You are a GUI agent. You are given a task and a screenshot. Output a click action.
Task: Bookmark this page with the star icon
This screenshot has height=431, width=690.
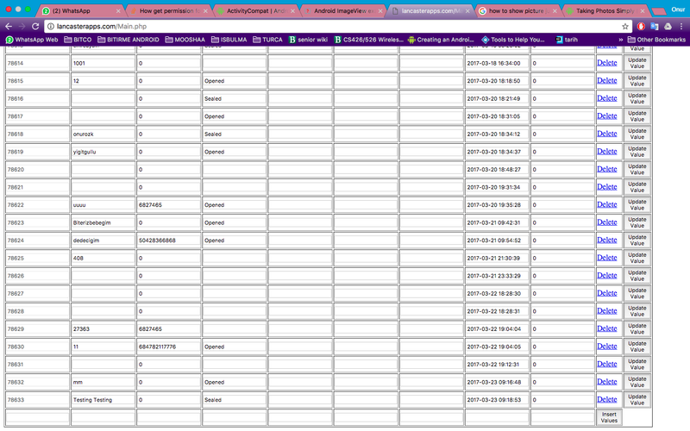pos(624,27)
